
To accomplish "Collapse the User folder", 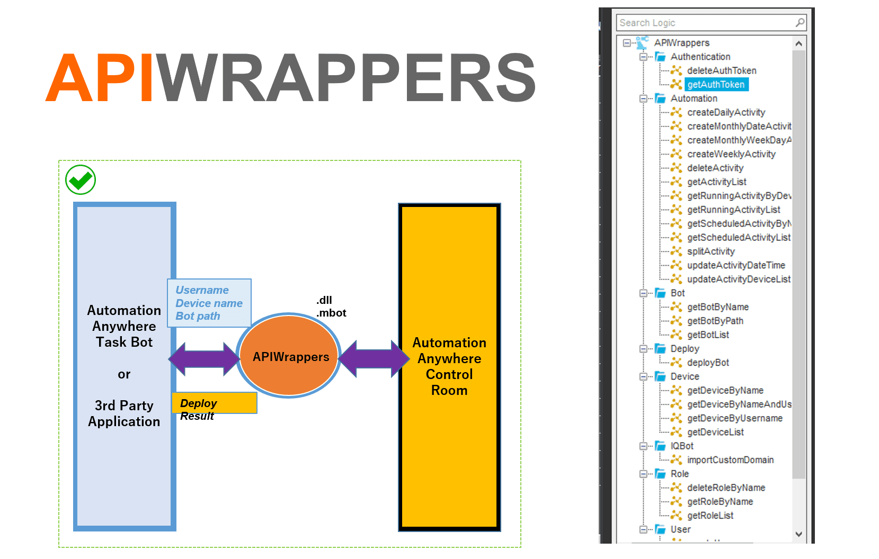I will [643, 529].
